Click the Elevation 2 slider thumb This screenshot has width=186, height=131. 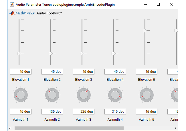51,54
